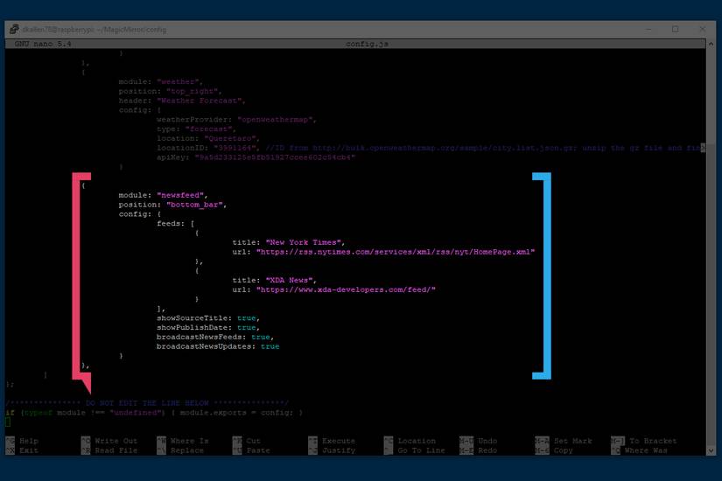722x481 pixels.
Task: Click the green cursor block at file end
Action: coord(8,422)
